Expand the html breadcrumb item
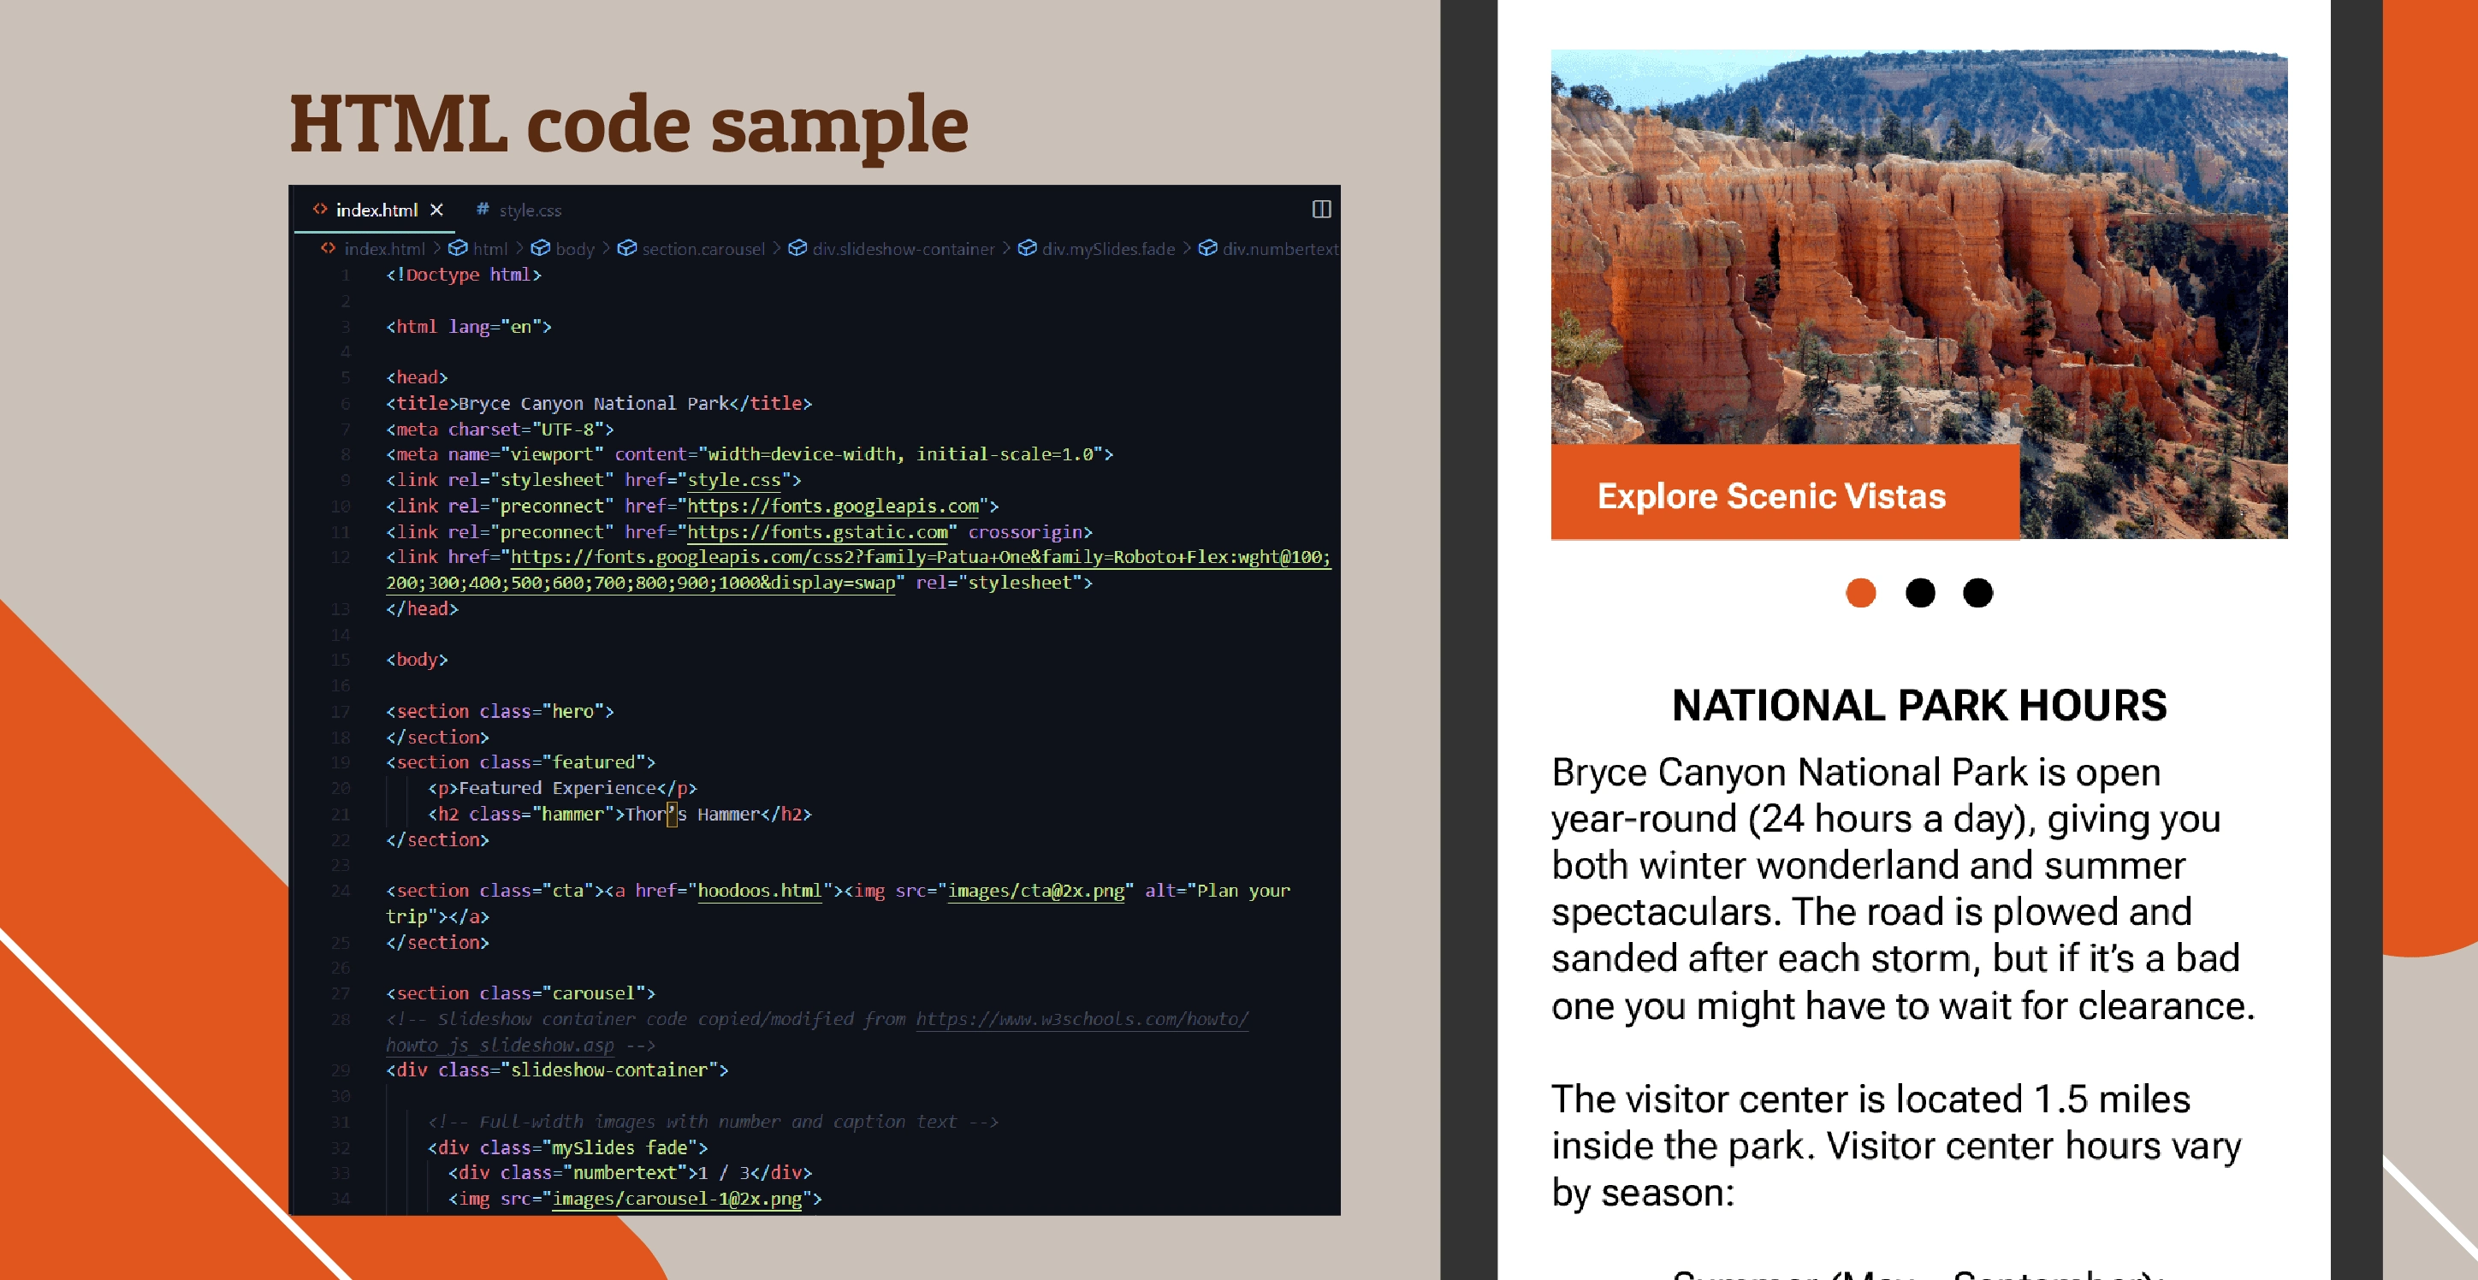Viewport: 2478px width, 1280px height. (490, 249)
